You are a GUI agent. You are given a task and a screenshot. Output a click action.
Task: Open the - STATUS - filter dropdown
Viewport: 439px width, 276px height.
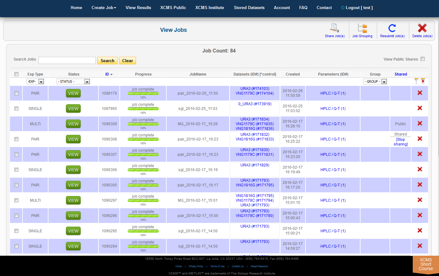[73, 81]
